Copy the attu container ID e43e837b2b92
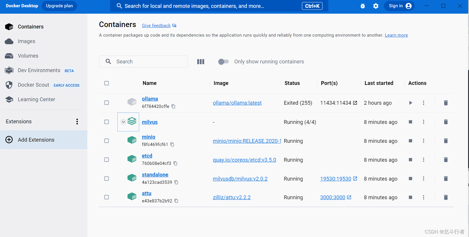 [x=176, y=201]
